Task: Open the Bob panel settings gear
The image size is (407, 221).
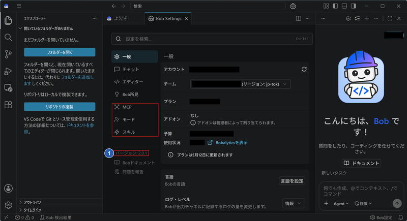Action: pyautogui.click(x=348, y=18)
